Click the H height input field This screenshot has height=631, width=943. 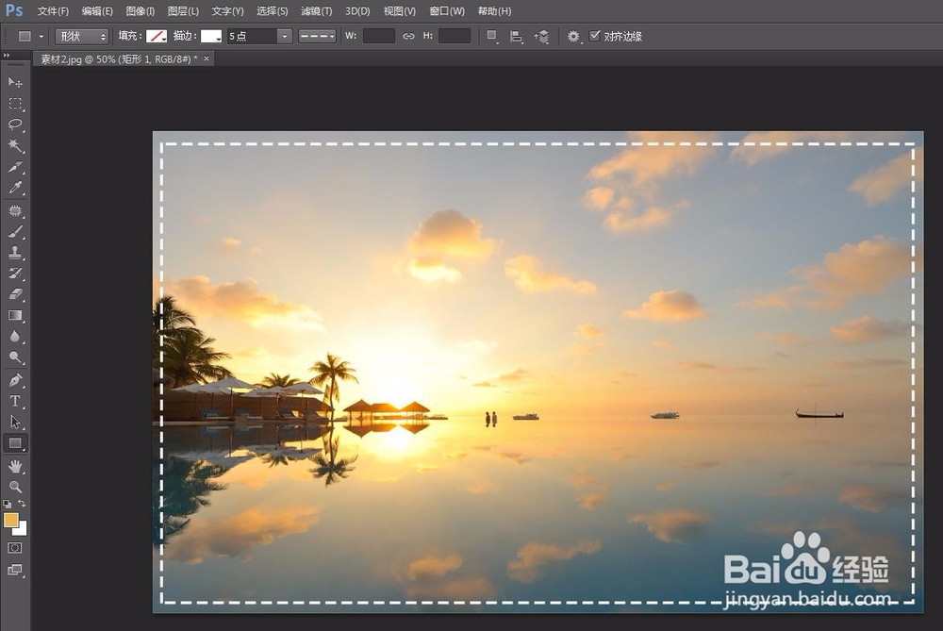pyautogui.click(x=455, y=36)
